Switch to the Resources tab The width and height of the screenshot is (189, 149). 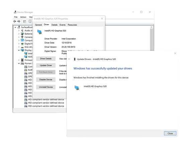(72, 25)
